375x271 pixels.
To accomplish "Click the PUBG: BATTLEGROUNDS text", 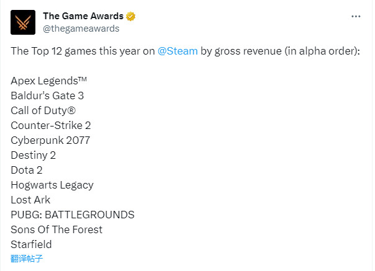I will 73,215.
